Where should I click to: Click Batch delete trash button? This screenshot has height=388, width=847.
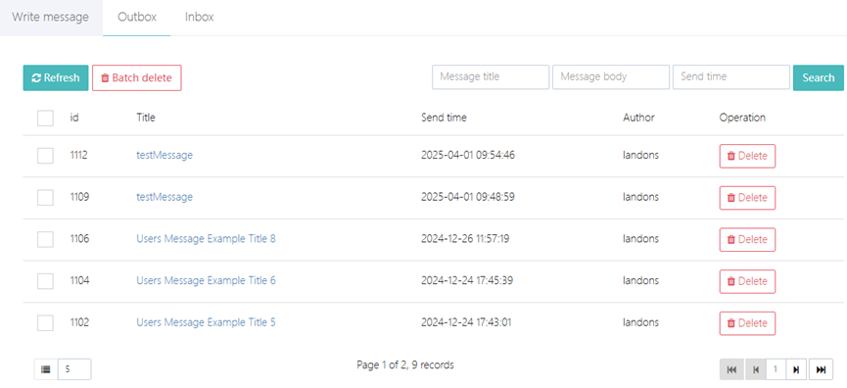click(x=137, y=77)
